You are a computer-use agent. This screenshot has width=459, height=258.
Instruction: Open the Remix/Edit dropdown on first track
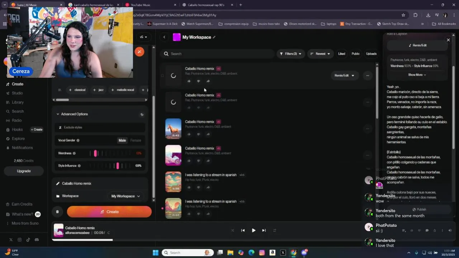pyautogui.click(x=344, y=76)
